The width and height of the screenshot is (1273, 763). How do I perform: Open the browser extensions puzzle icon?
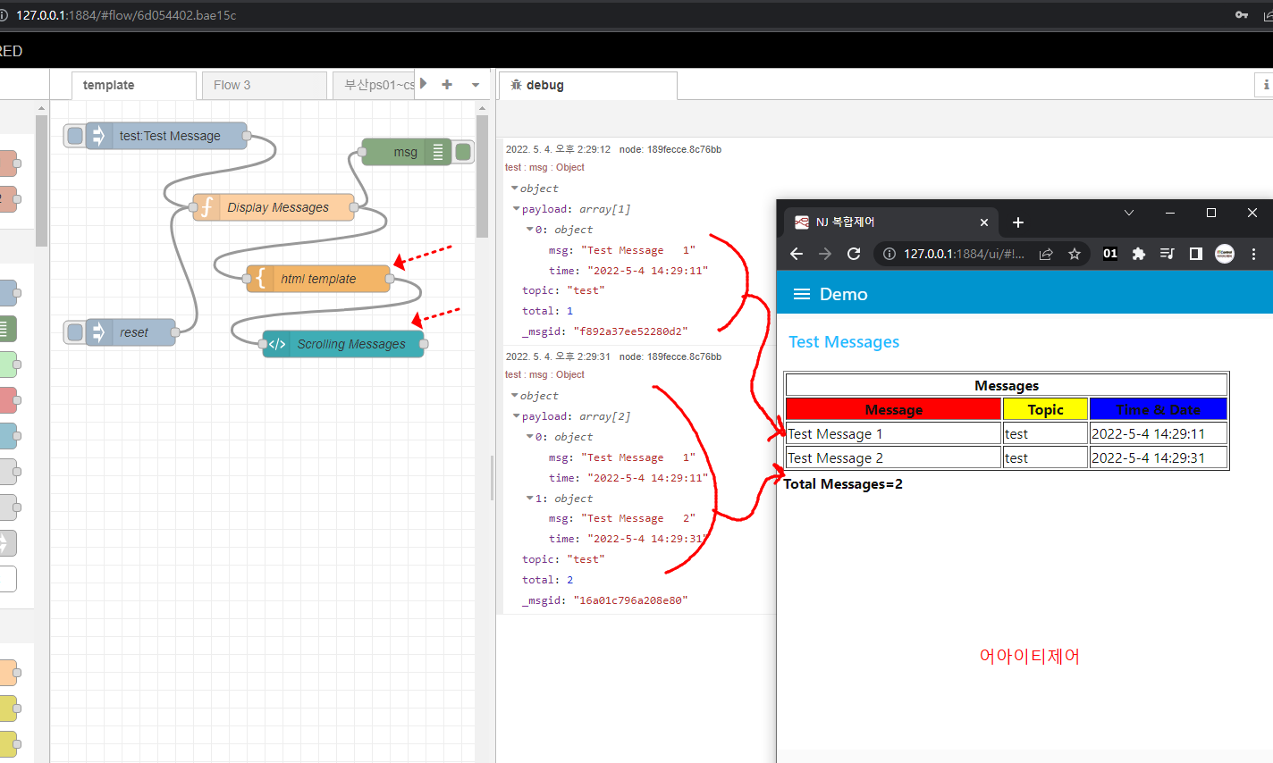point(1139,254)
